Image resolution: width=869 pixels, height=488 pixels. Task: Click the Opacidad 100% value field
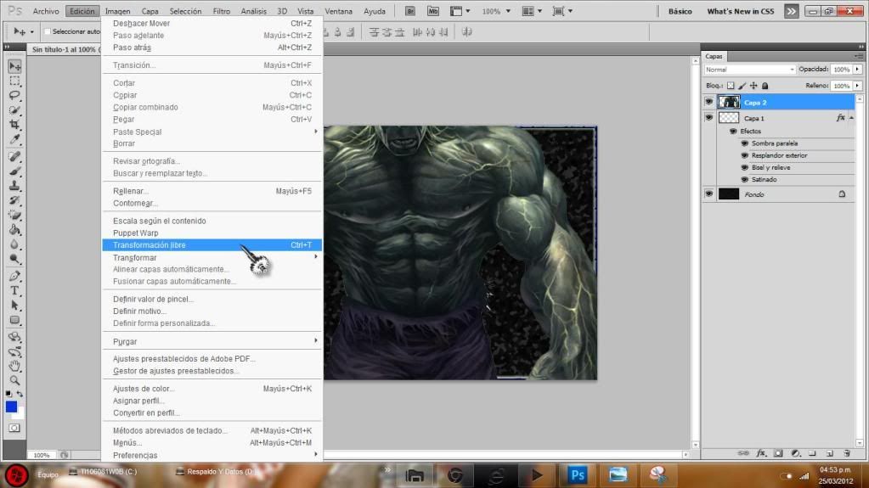tap(841, 70)
